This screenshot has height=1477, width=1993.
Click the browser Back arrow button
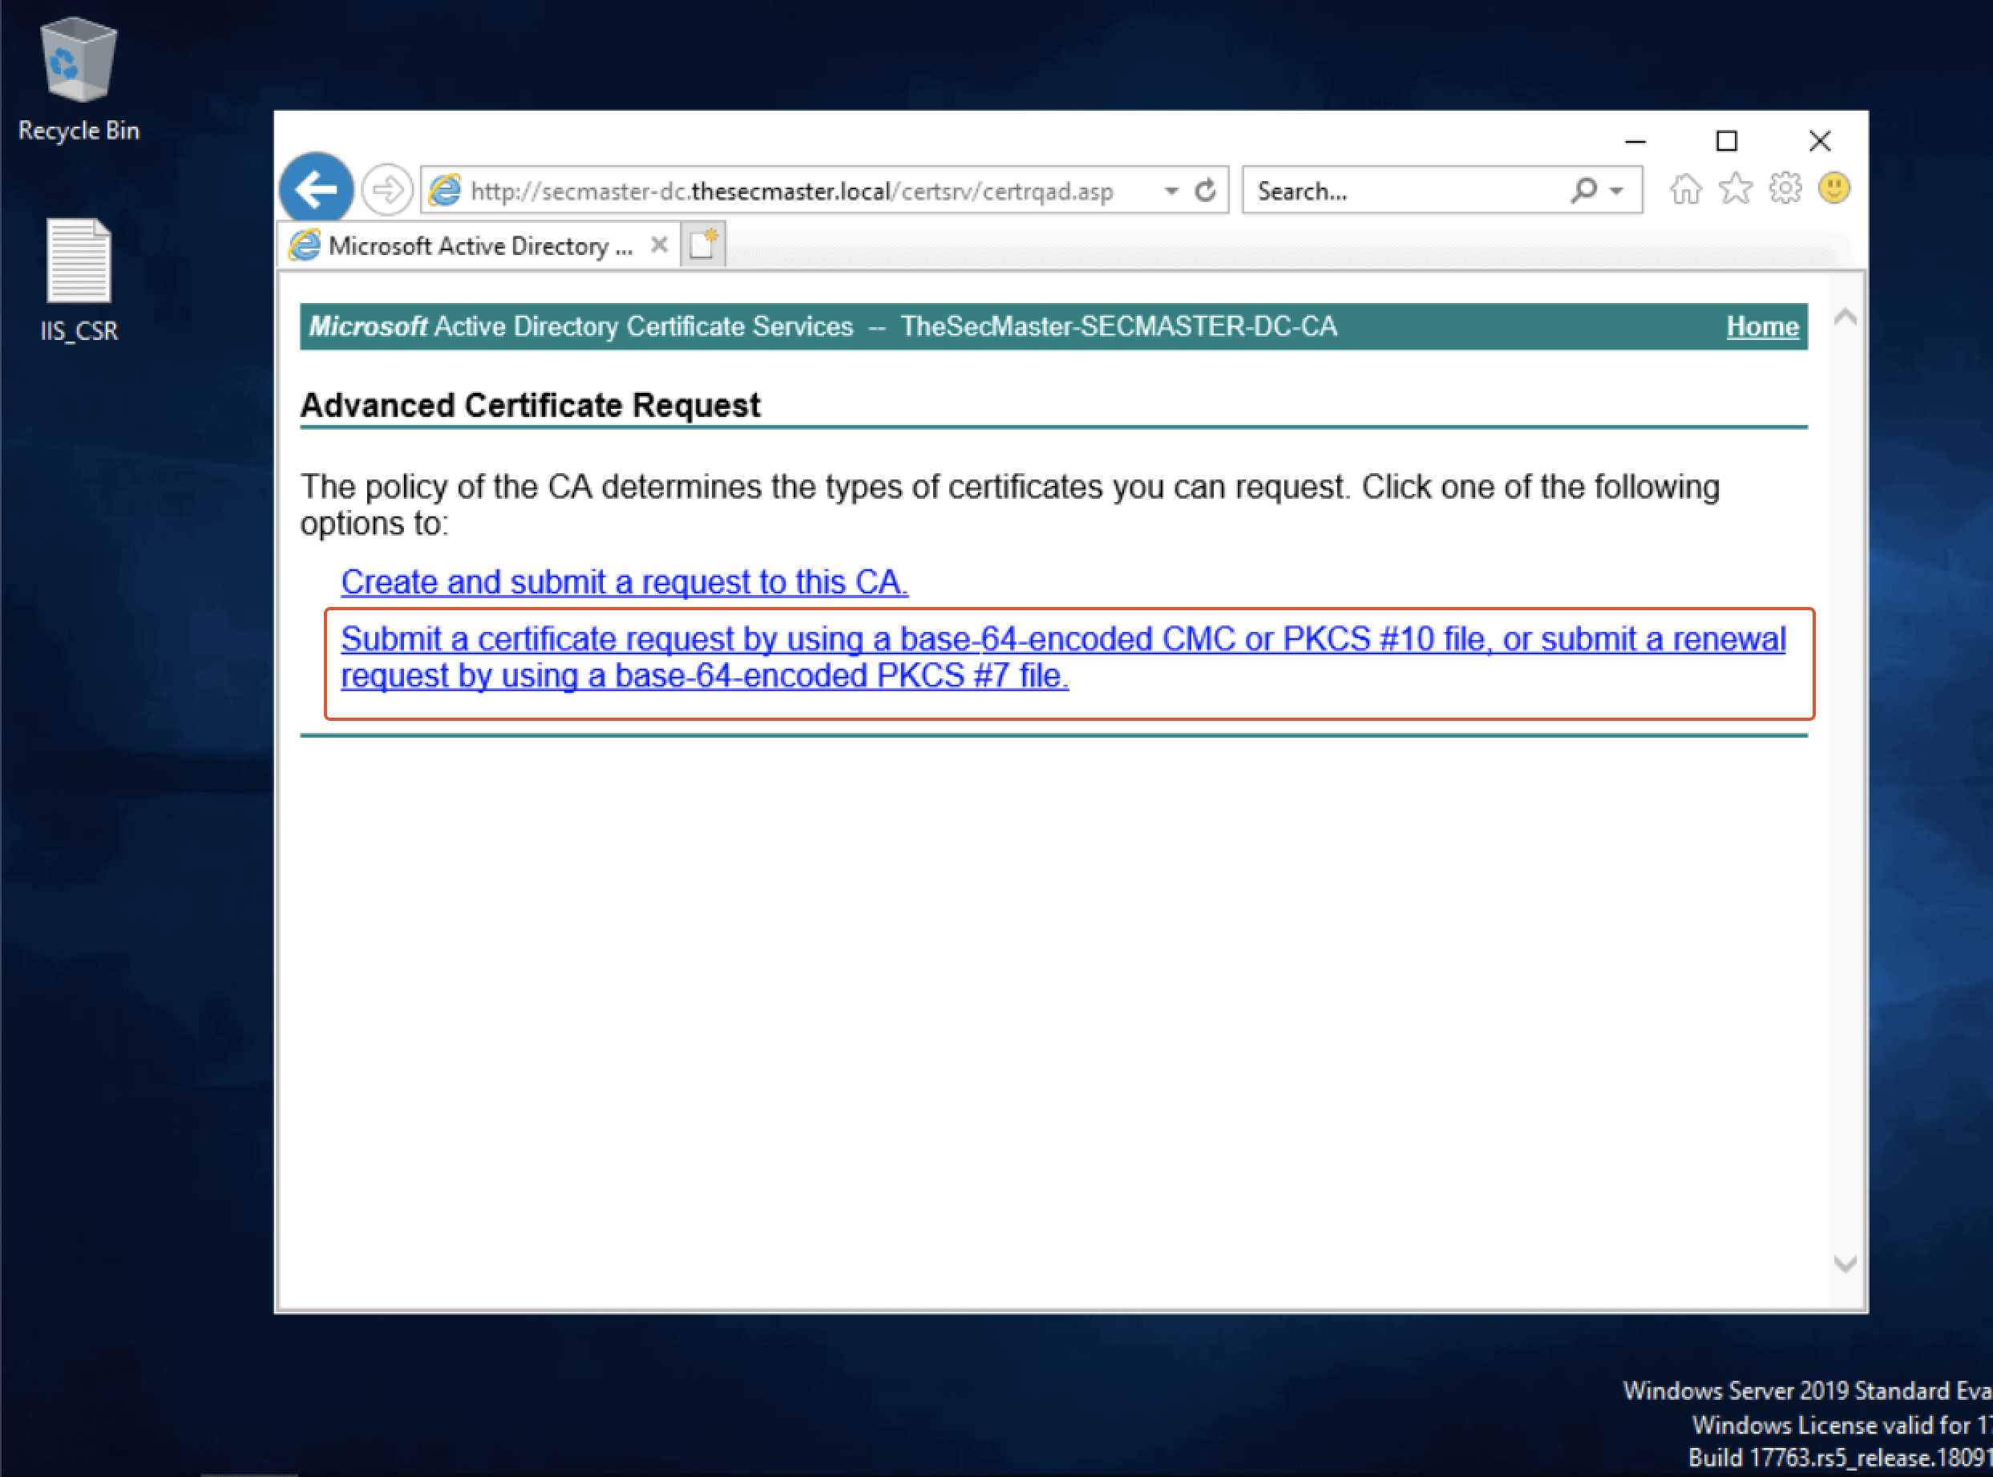317,188
